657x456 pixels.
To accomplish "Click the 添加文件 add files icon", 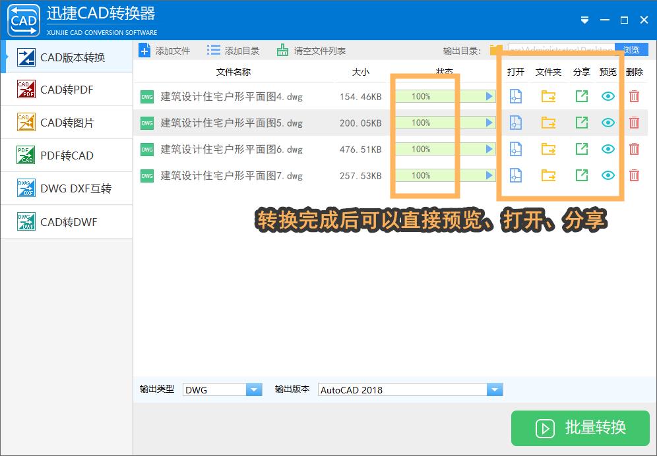I will pos(144,49).
